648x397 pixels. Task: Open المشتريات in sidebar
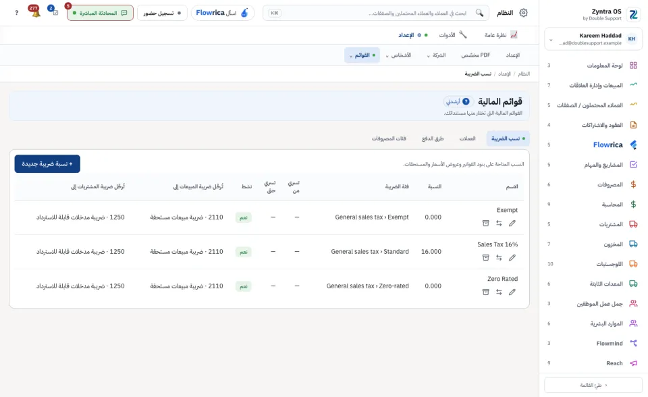pos(593,224)
